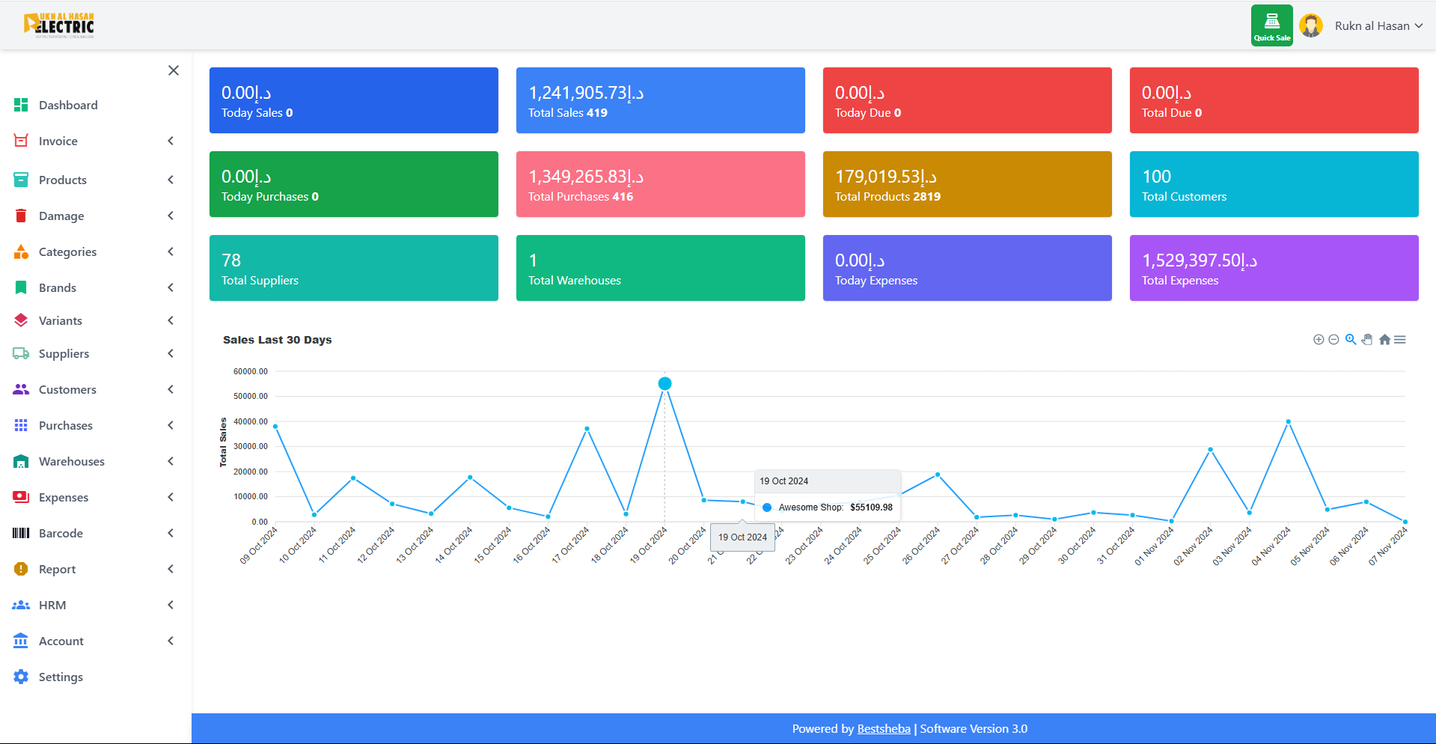Click the chart zoom out icon

(x=1333, y=340)
